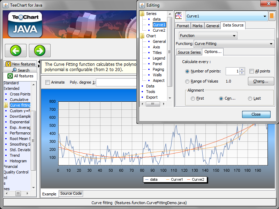Select Exponential in features list
This screenshot has width=279, height=209.
(x=20, y=122)
